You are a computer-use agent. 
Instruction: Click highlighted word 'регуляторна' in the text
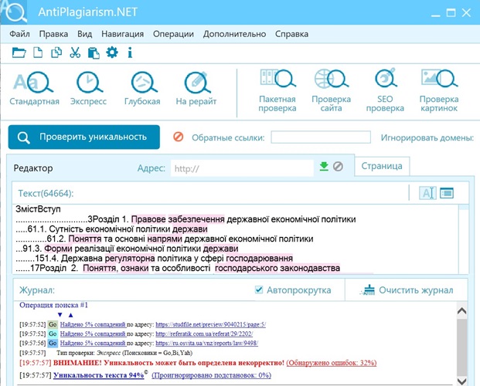click(130, 259)
